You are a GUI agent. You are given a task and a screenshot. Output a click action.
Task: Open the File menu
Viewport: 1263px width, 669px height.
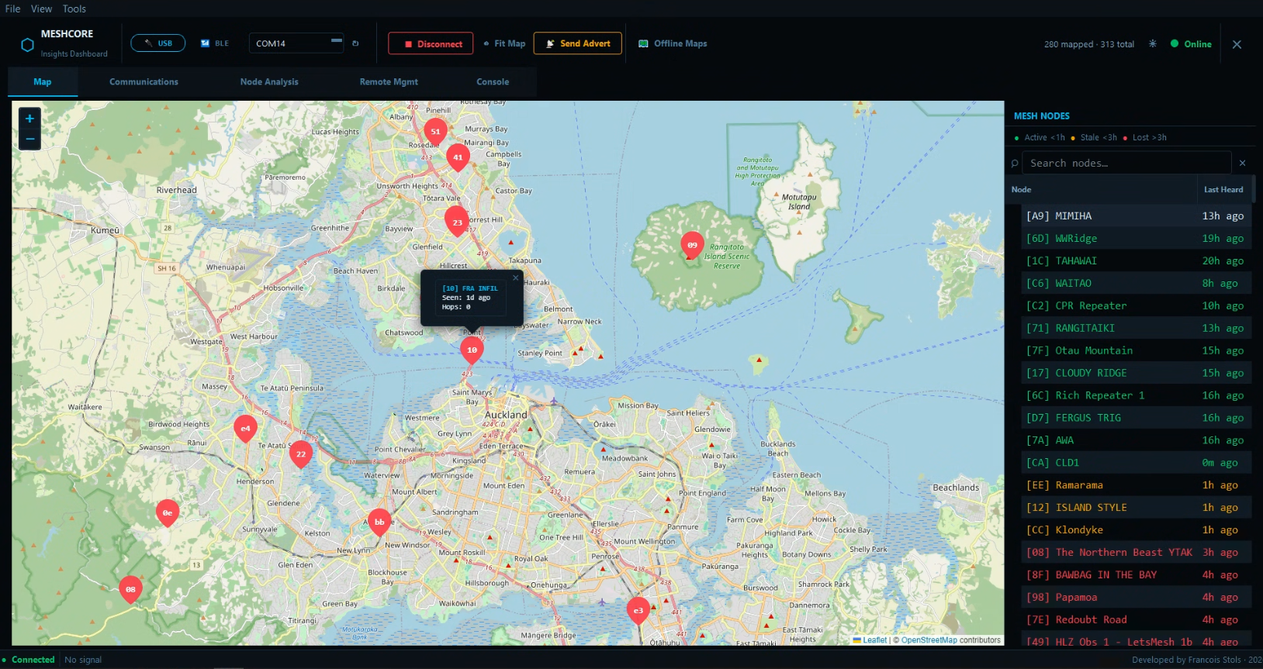[x=13, y=9]
